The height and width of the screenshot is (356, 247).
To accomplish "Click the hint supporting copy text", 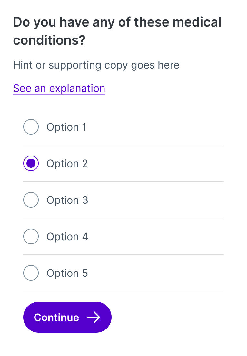I will (x=95, y=65).
